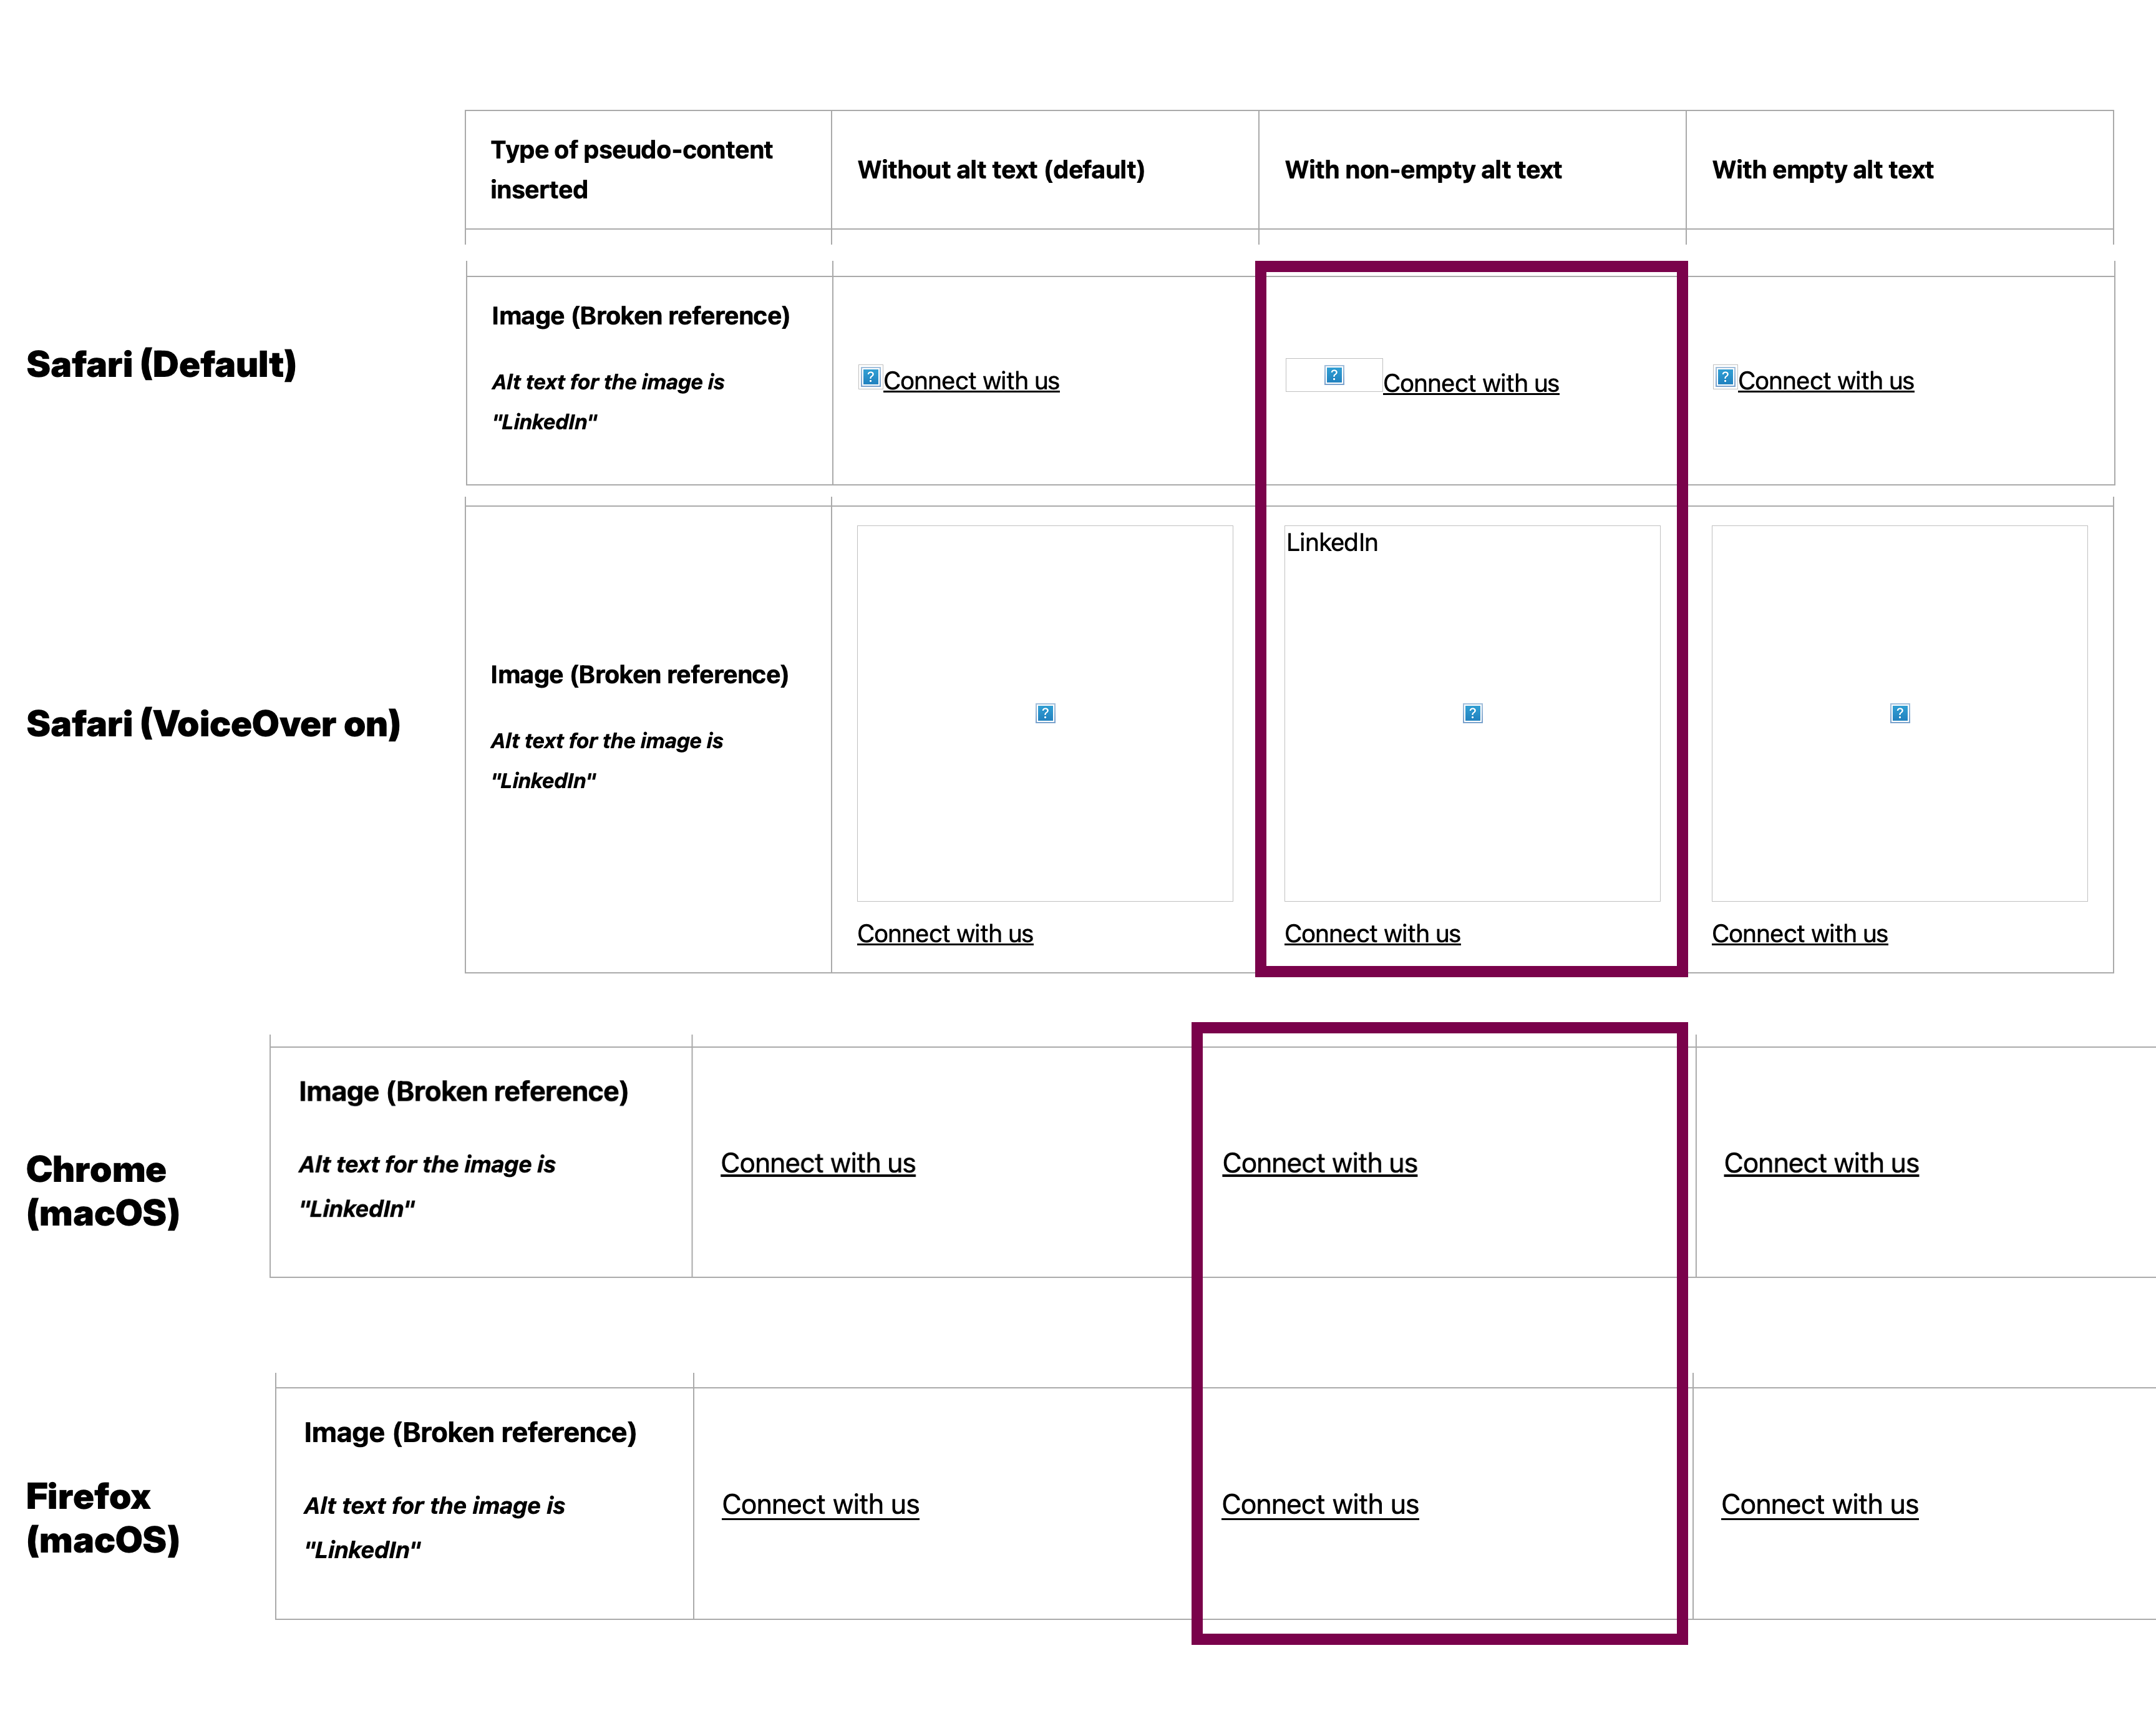2156x1736 pixels.
Task: Open Safari Default "Connect with us" link without alt text
Action: 971,381
